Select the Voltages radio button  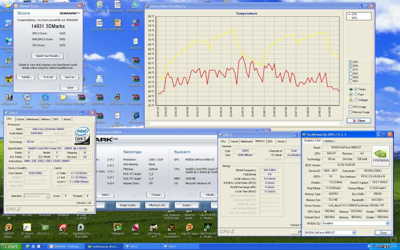[356, 100]
